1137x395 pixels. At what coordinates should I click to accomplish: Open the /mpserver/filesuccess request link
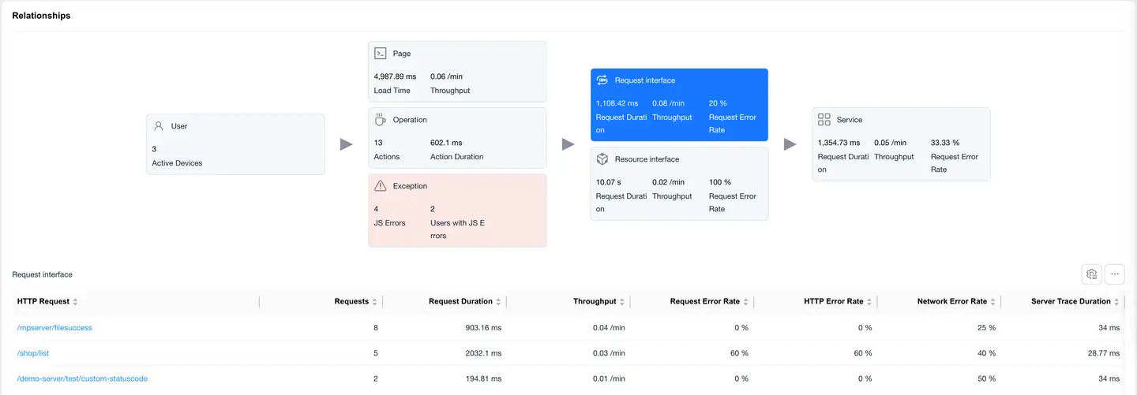[54, 328]
